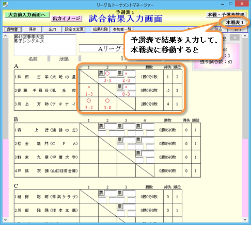The width and height of the screenshot is (251, 225).
Task: Click the 保存 toolbar button
Action: tap(32, 29)
